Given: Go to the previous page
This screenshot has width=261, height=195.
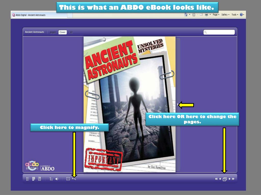Looking at the screenshot, I should tap(220, 179).
